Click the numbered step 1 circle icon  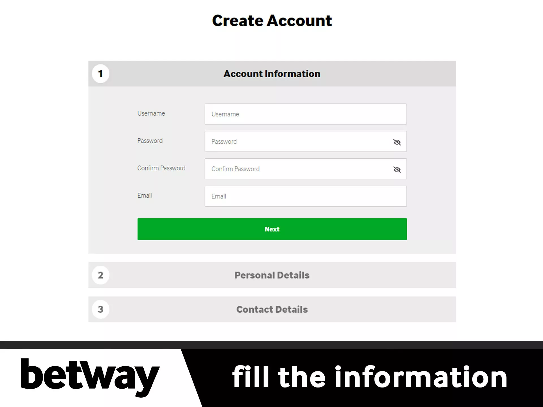point(101,73)
